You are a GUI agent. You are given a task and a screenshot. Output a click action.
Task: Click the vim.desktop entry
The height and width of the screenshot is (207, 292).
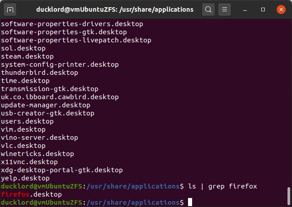click(x=23, y=129)
